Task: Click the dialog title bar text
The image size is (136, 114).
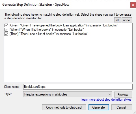Action: [36, 5]
